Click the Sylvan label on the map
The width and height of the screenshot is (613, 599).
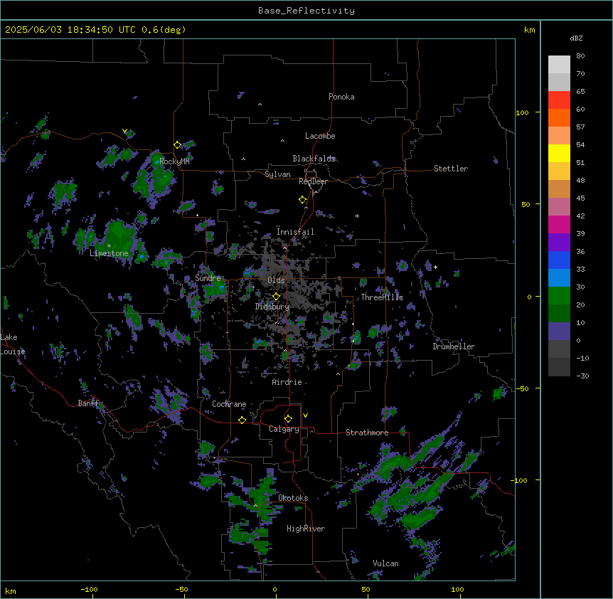[x=277, y=174]
